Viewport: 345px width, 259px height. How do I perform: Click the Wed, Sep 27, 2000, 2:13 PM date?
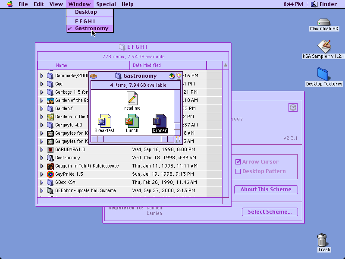click(x=164, y=190)
